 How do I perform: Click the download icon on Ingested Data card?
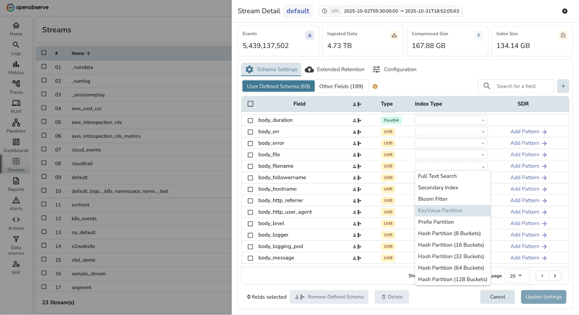pos(394,35)
